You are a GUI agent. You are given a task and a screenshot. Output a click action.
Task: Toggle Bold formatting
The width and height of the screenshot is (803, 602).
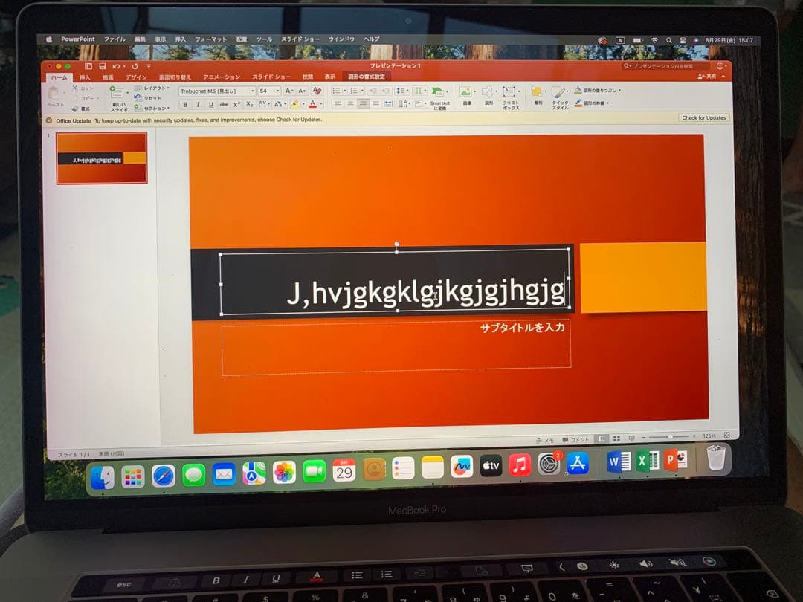pyautogui.click(x=186, y=104)
